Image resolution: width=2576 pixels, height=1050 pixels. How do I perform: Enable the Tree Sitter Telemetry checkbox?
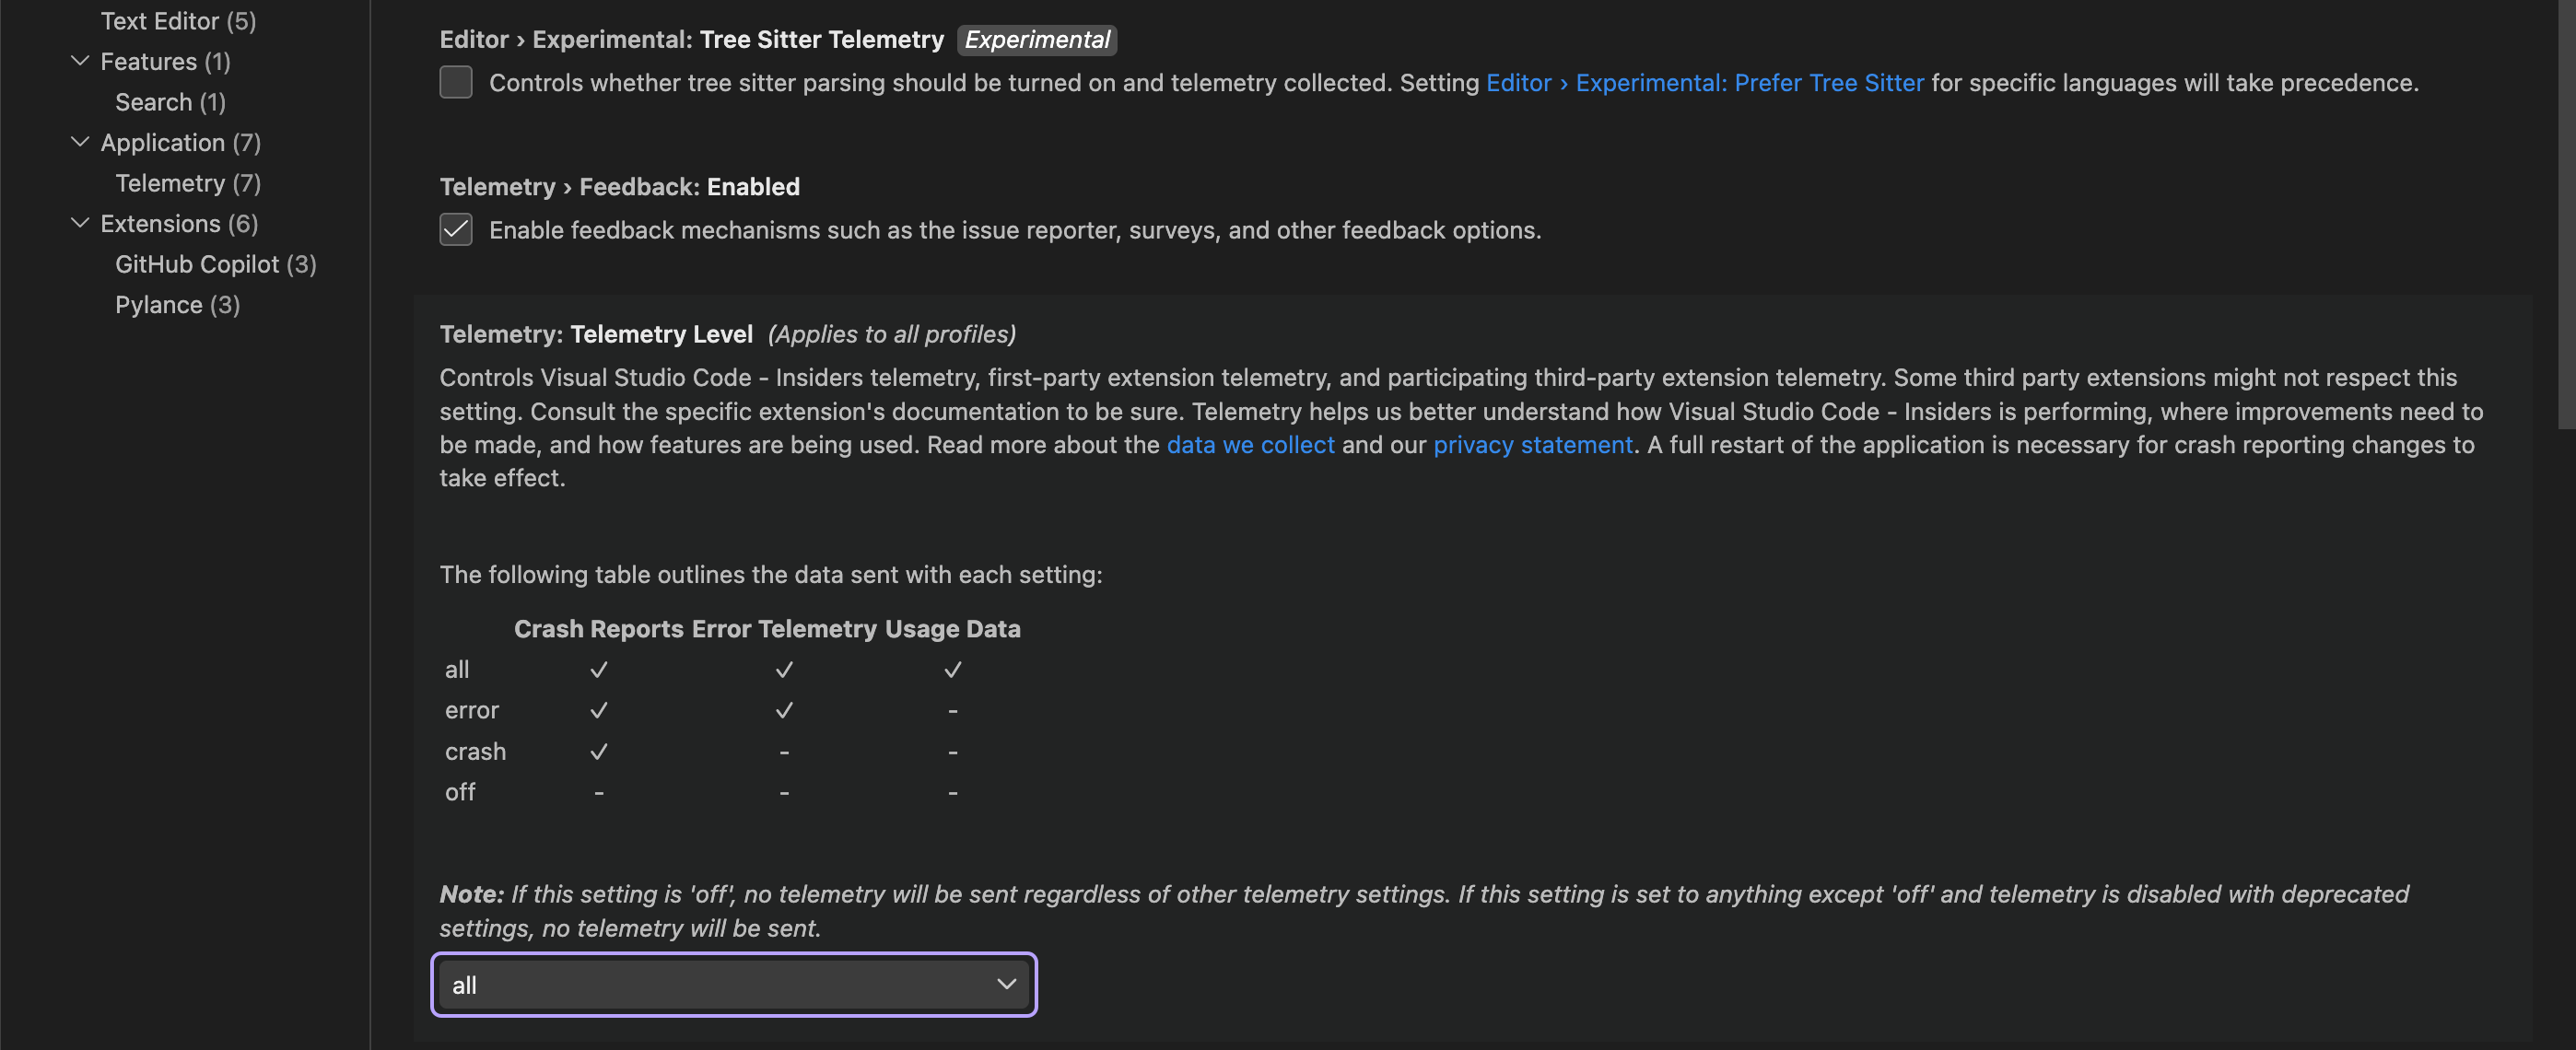456,82
